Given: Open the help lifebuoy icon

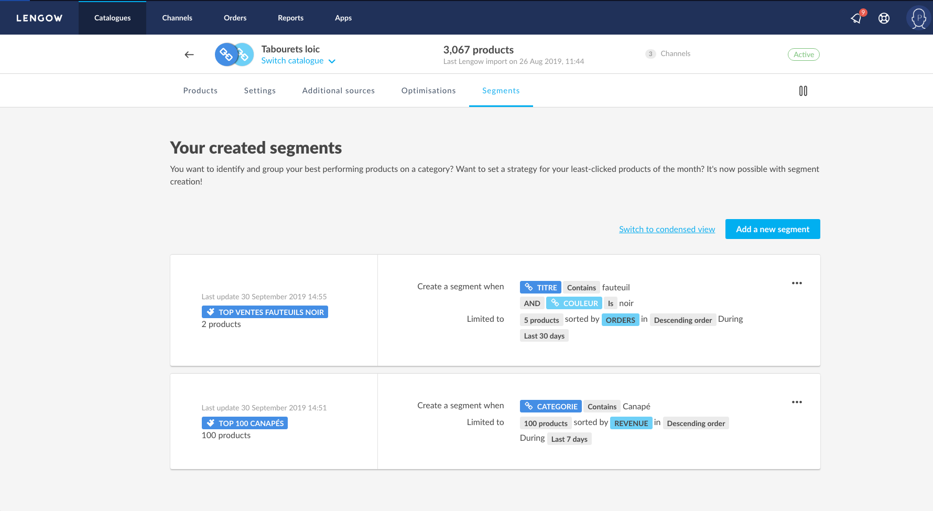Looking at the screenshot, I should click(x=884, y=18).
